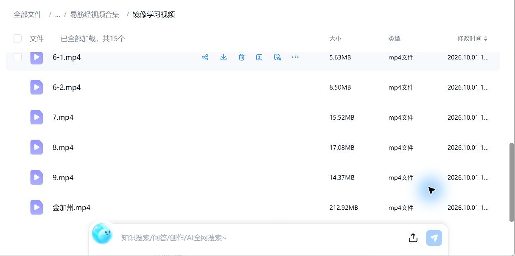
Task: Click the 17.08MB size value
Action: pos(342,148)
